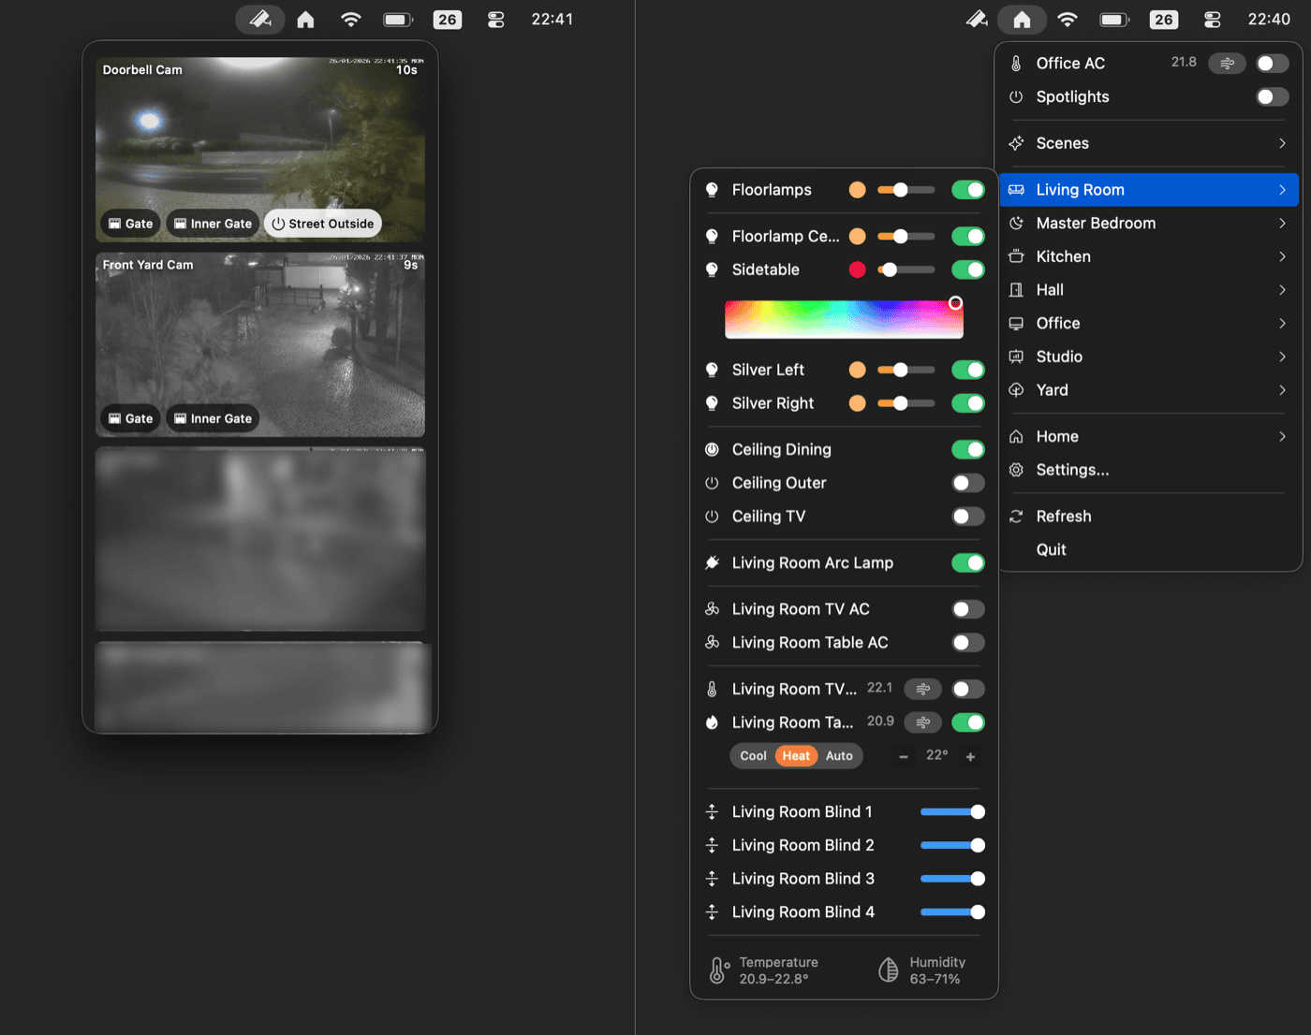Click the blinds icon beside Living Room Blind 1
The width and height of the screenshot is (1311, 1035).
[711, 811]
